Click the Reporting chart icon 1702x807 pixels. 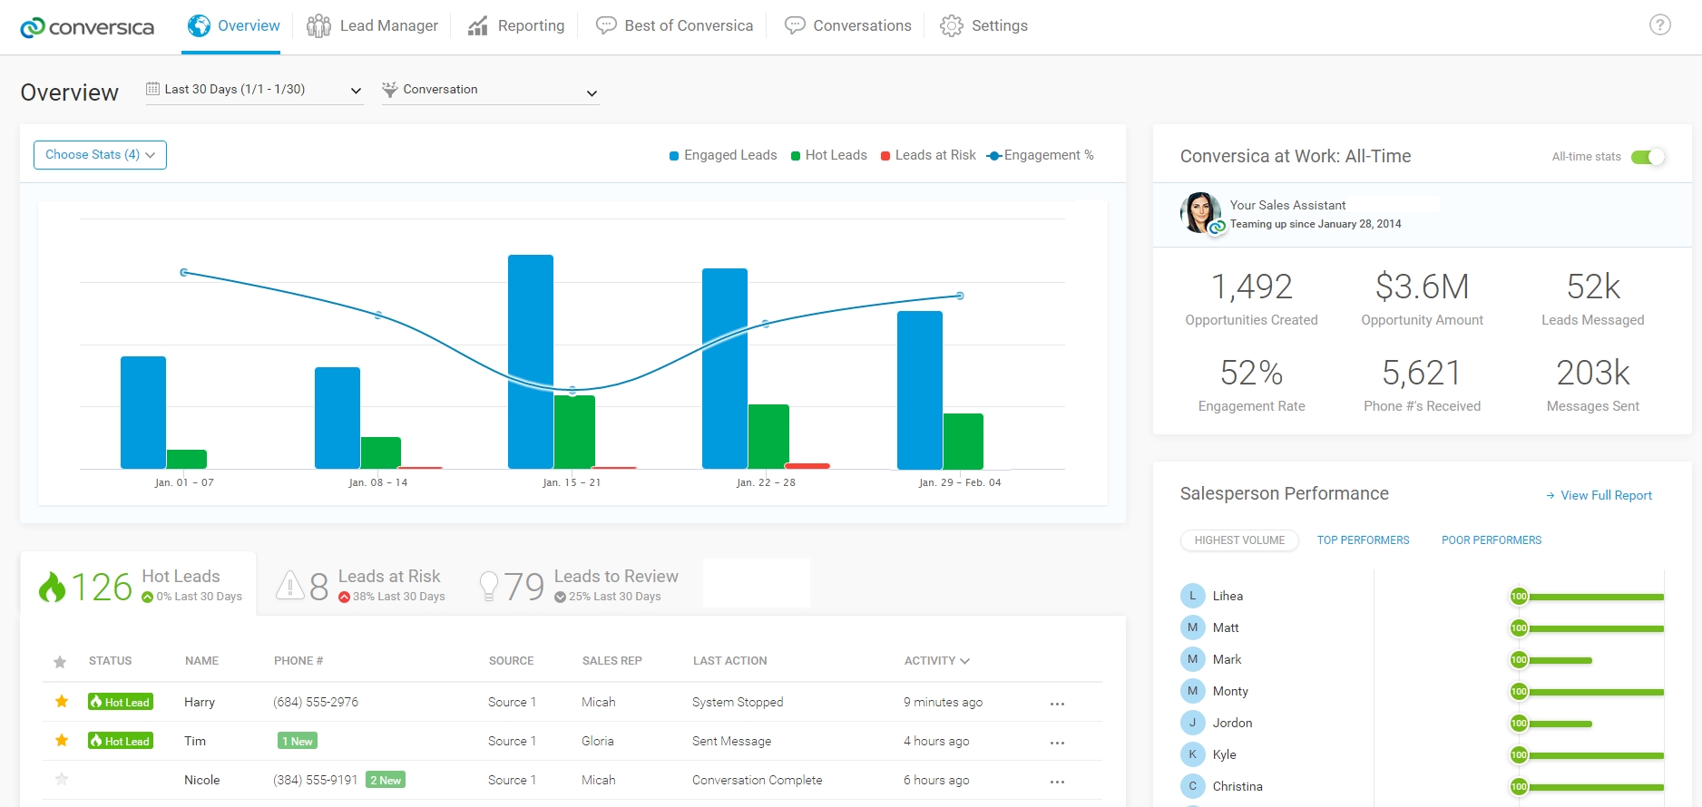click(x=478, y=25)
